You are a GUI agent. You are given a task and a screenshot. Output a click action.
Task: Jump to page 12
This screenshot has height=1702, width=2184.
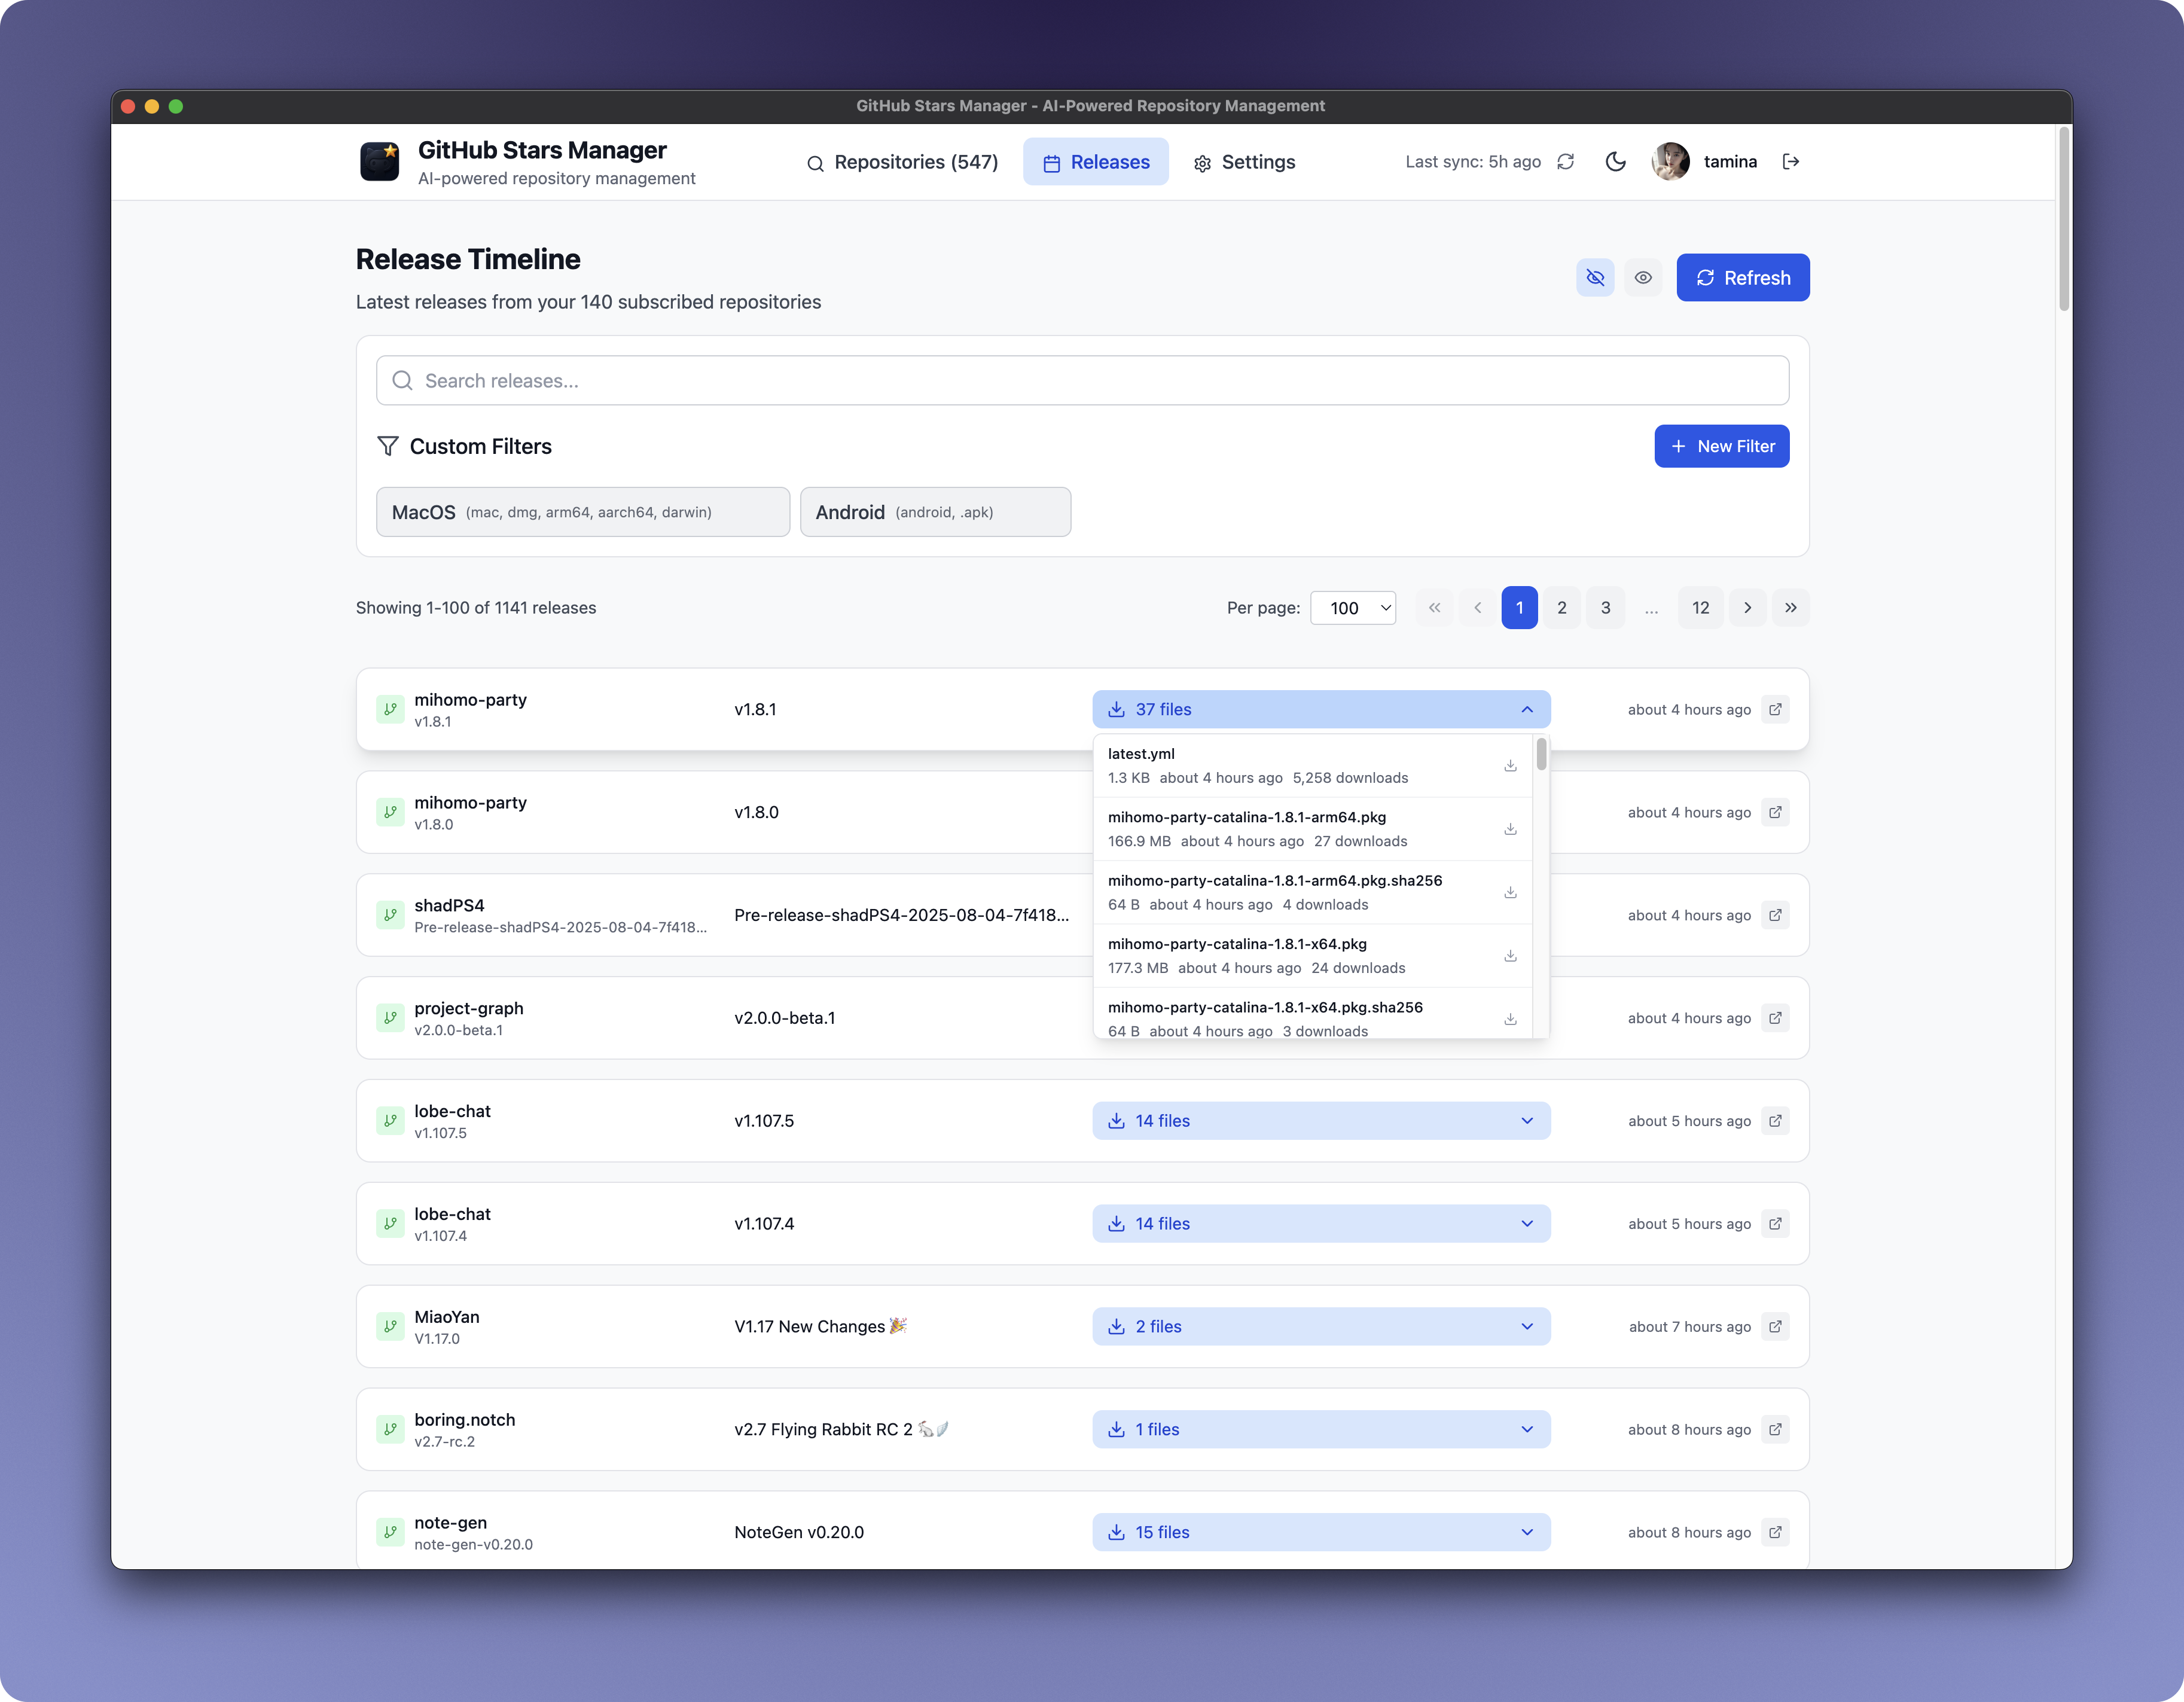coord(1700,608)
